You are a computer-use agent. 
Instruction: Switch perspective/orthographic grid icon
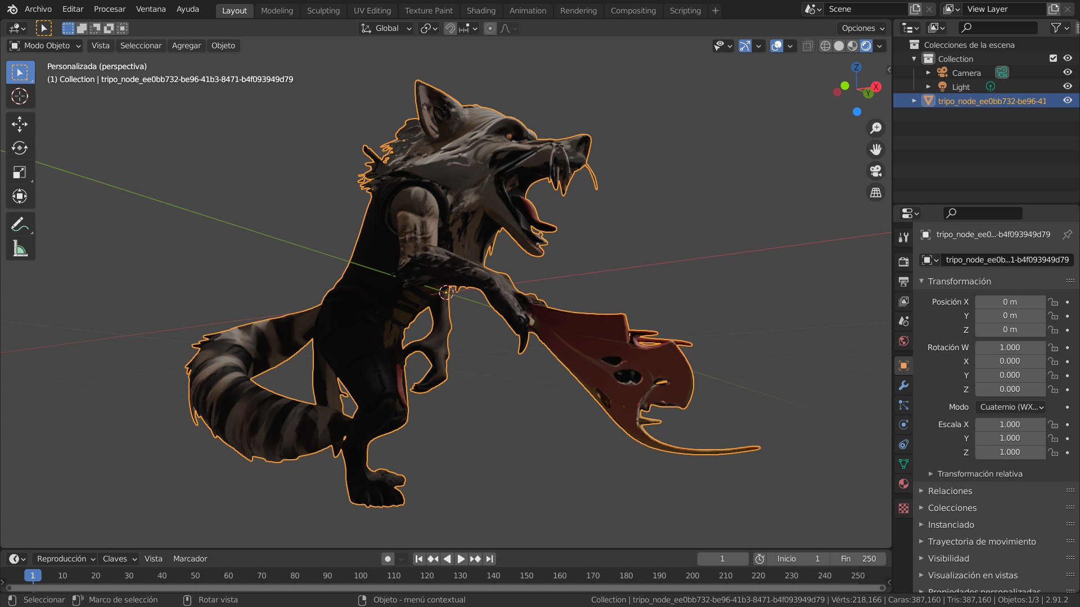pyautogui.click(x=876, y=192)
